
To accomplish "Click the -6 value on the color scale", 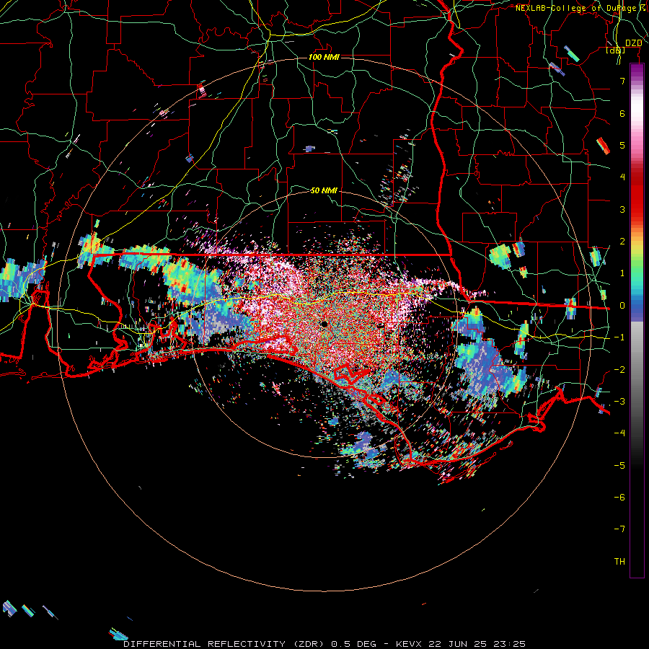I will (619, 498).
